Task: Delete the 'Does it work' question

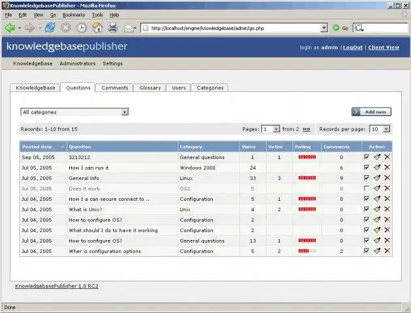Action: click(x=387, y=188)
